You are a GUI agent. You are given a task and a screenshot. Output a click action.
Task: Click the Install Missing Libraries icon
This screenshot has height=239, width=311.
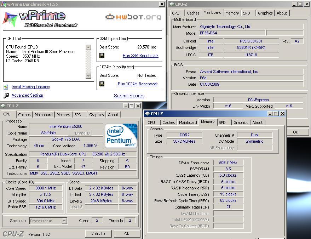point(6,87)
